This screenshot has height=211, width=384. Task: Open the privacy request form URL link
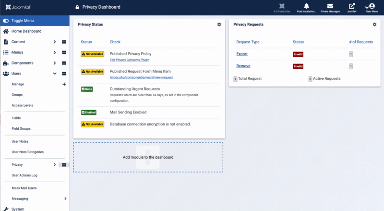coord(141,77)
